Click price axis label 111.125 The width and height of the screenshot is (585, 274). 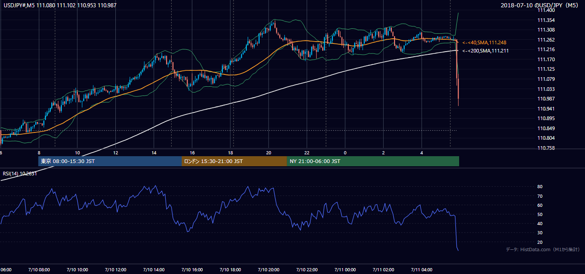[x=546, y=69]
